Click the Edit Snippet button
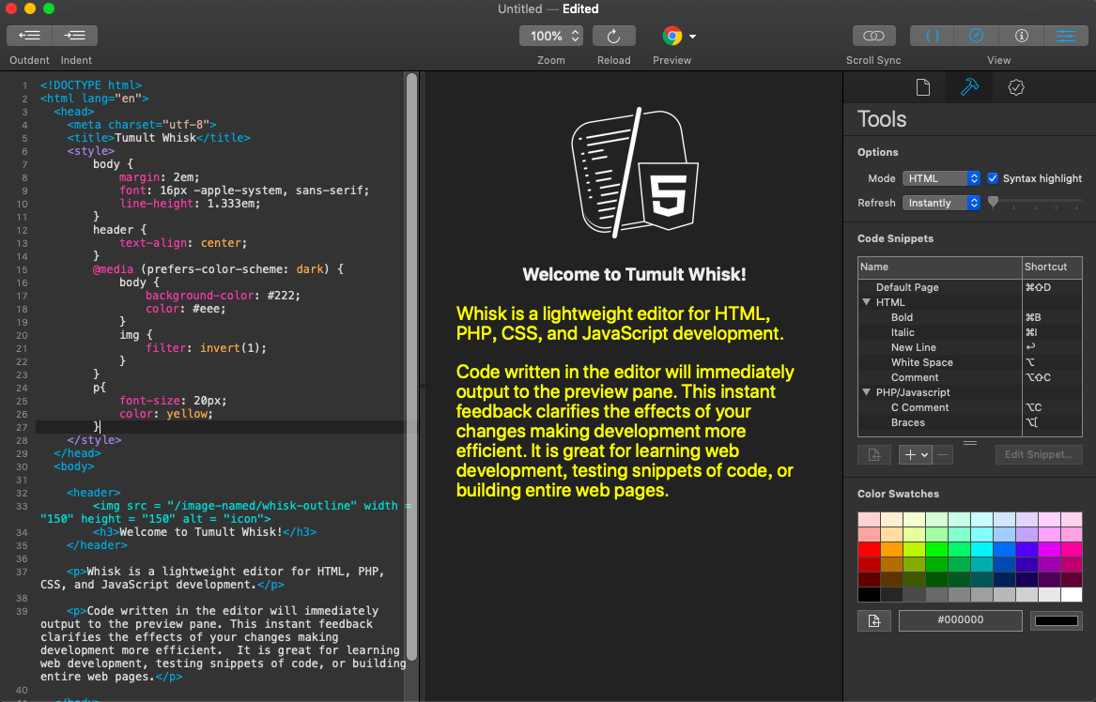Image resolution: width=1096 pixels, height=702 pixels. pyautogui.click(x=1038, y=454)
